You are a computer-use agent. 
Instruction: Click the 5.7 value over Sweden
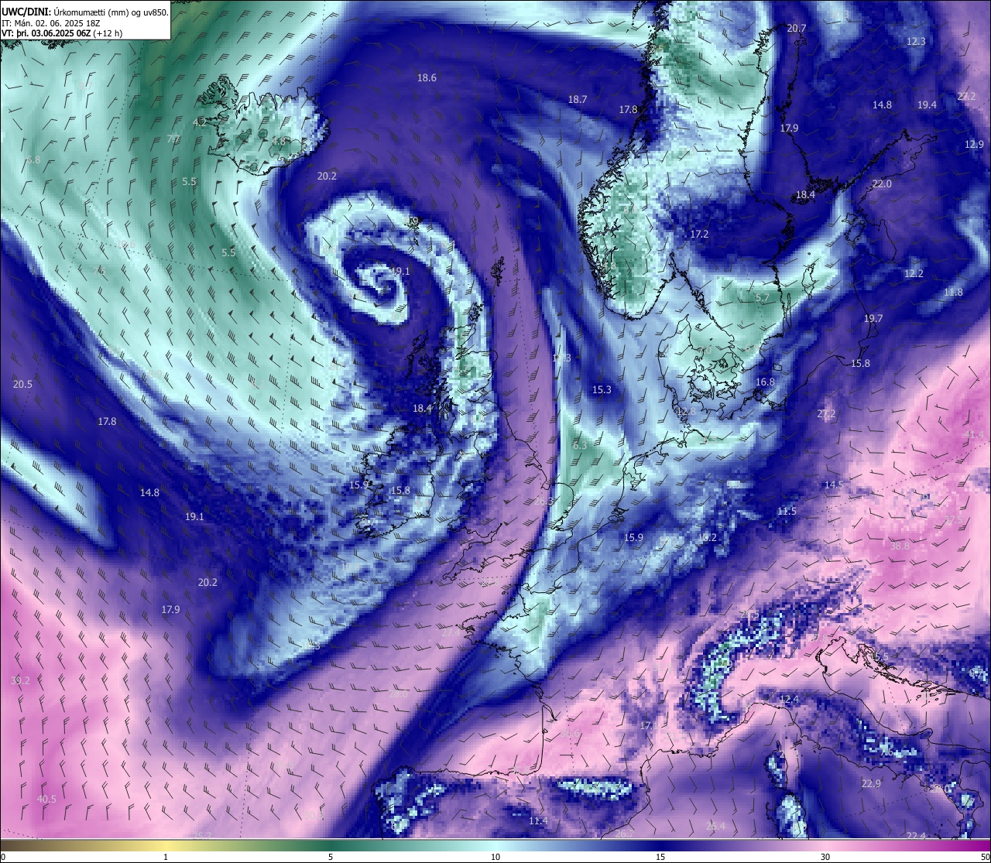tap(763, 297)
